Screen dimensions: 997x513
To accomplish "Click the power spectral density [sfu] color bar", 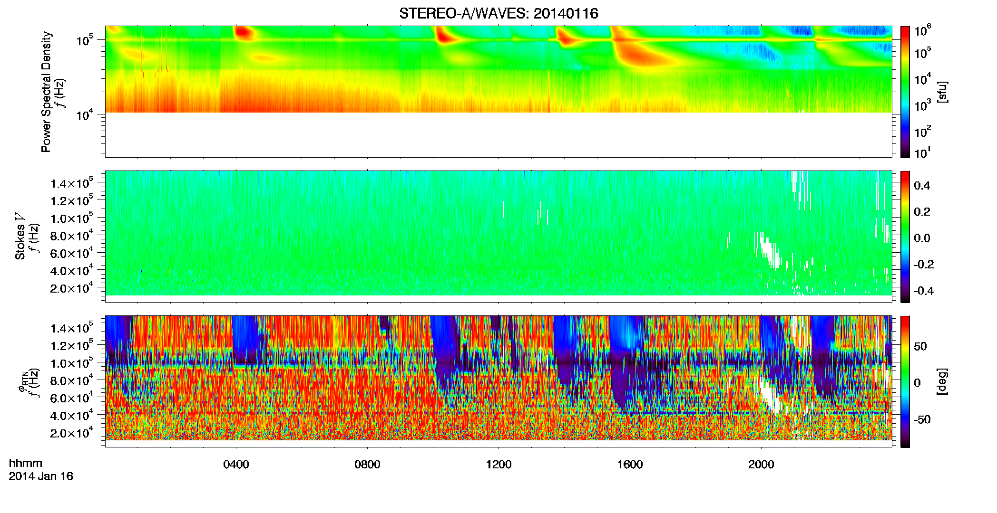I will tap(905, 92).
